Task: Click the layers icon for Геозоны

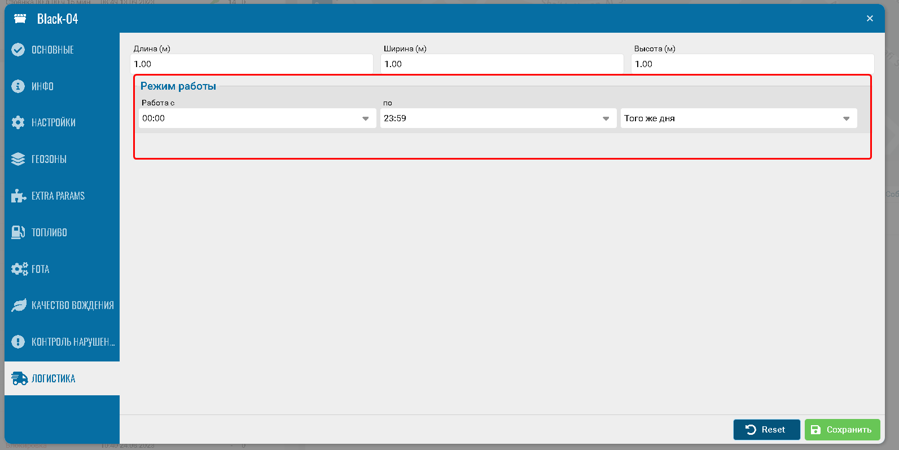Action: (x=18, y=159)
